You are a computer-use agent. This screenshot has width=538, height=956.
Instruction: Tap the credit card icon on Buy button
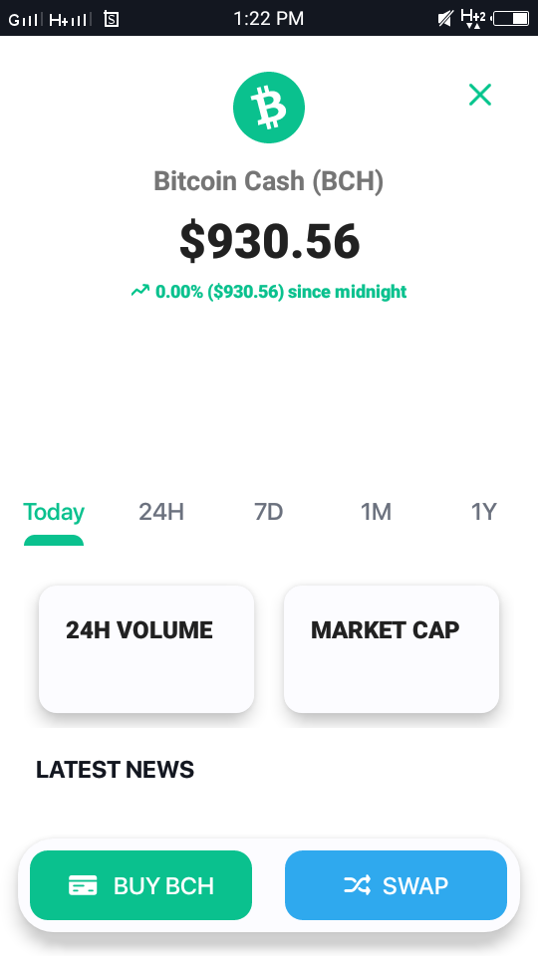pyautogui.click(x=83, y=884)
